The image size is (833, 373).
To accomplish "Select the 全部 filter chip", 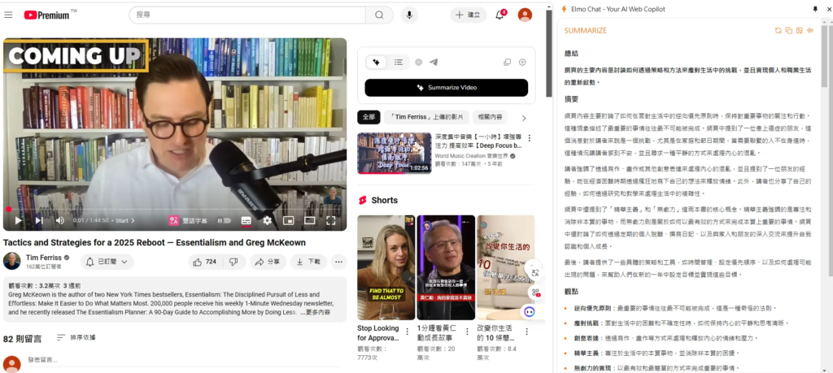I will [369, 117].
